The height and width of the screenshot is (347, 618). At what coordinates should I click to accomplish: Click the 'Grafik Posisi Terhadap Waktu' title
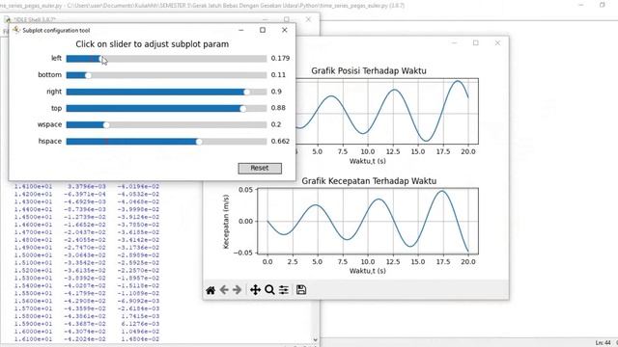(369, 70)
